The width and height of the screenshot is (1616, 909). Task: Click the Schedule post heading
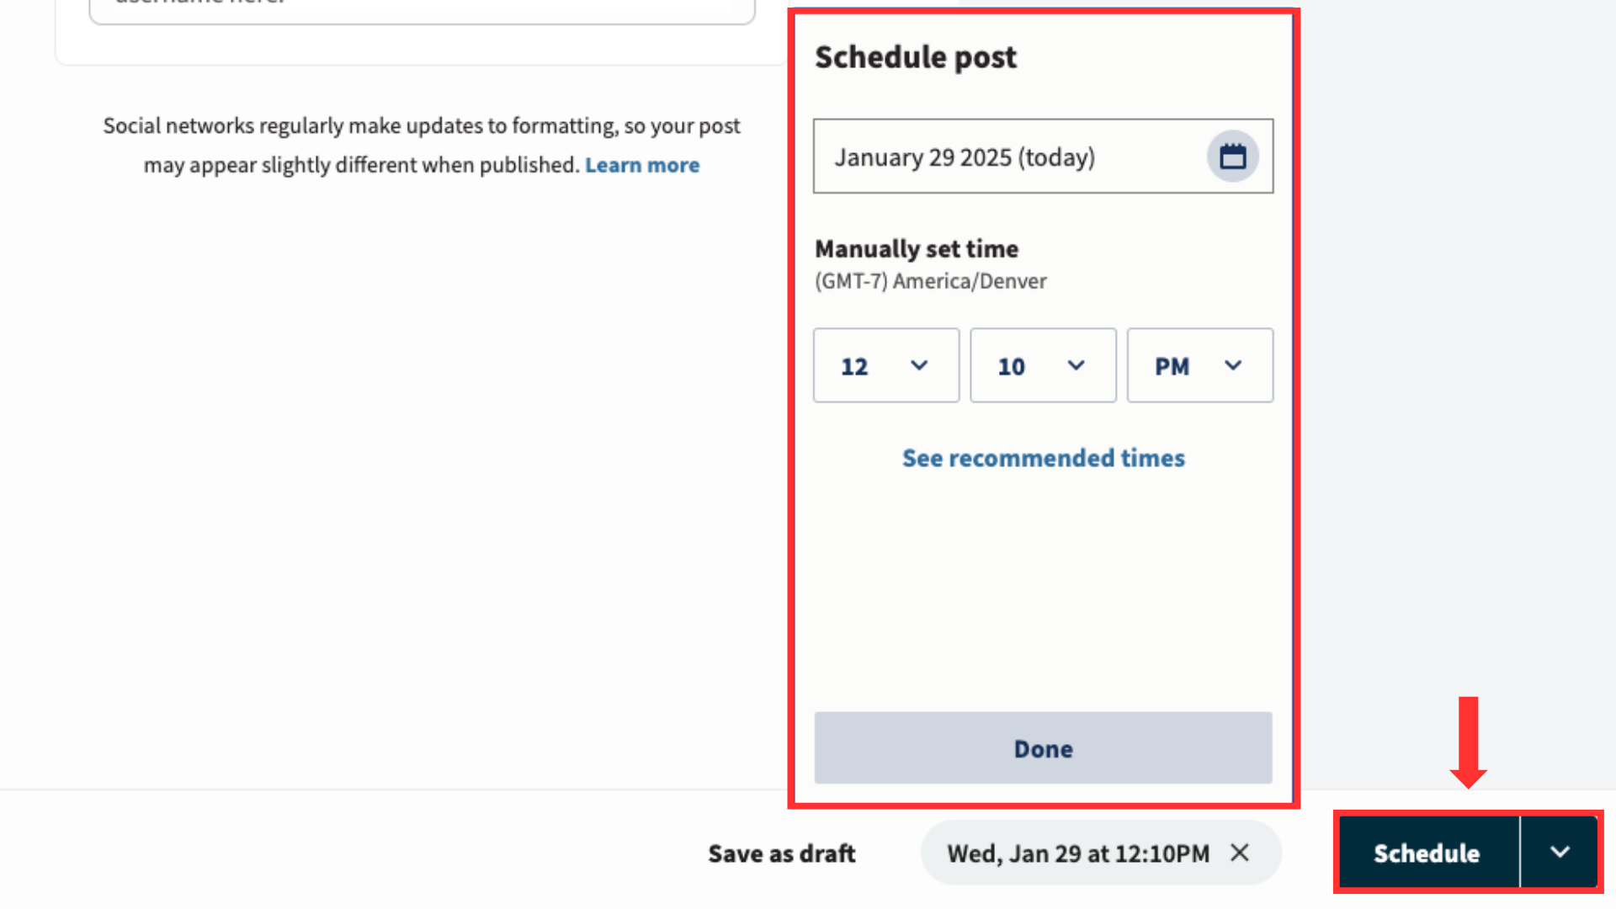point(915,57)
